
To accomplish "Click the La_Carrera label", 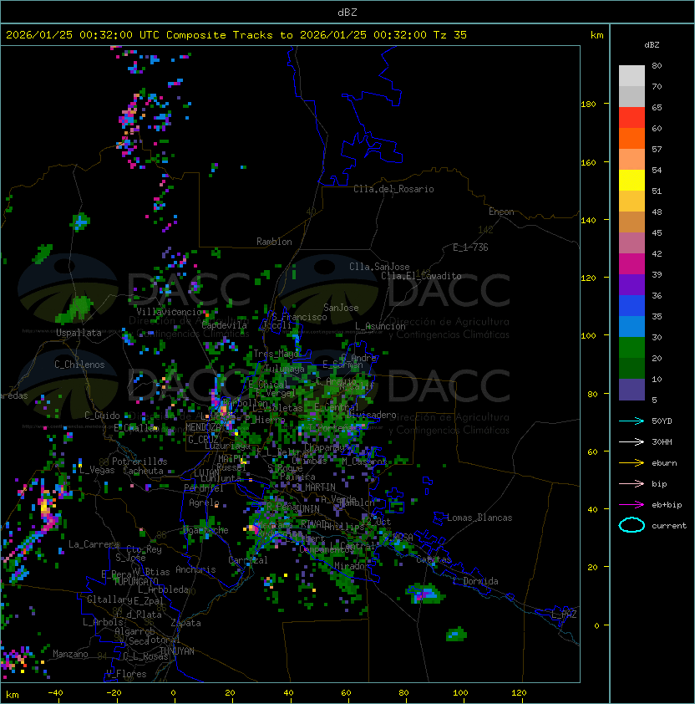I will pos(94,544).
